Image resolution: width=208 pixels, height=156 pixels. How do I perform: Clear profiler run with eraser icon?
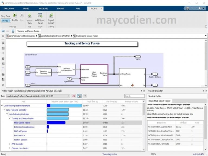click(74, 96)
